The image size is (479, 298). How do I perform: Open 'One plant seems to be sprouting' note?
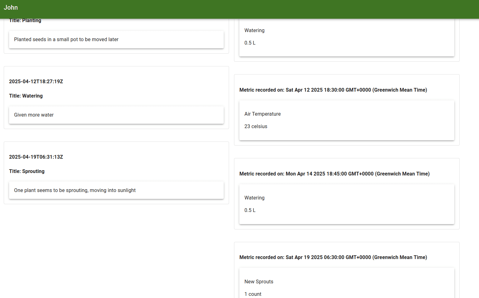tap(116, 190)
